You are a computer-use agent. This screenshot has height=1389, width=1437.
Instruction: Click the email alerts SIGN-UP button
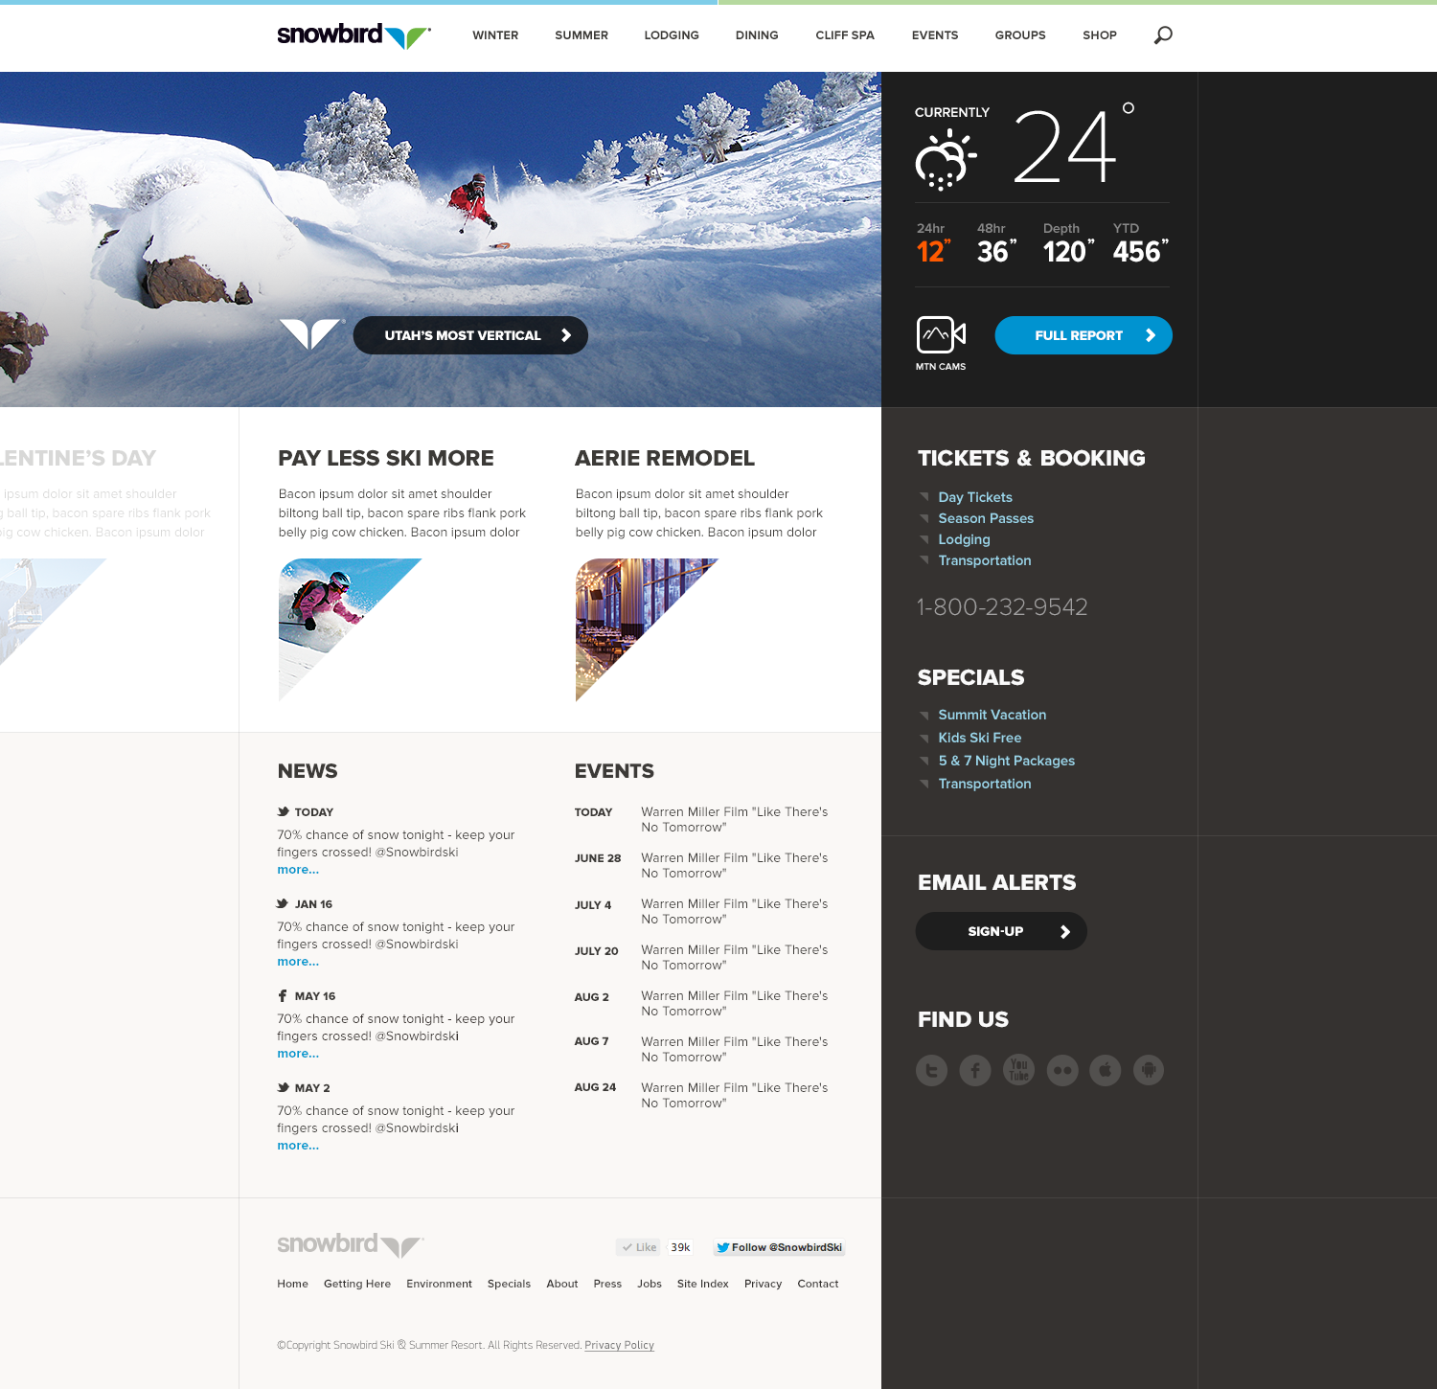(1001, 931)
